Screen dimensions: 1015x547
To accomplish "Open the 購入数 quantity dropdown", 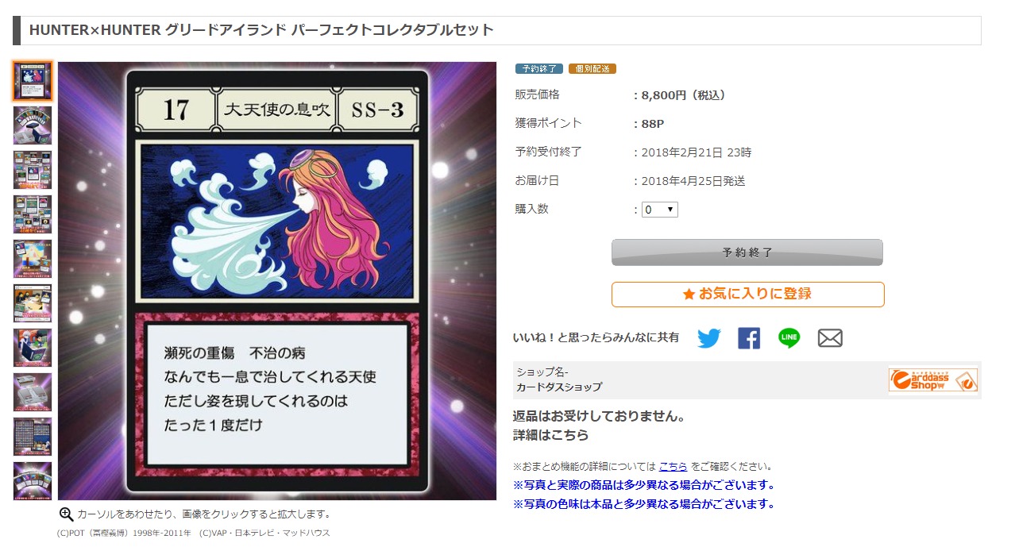I will coord(659,210).
